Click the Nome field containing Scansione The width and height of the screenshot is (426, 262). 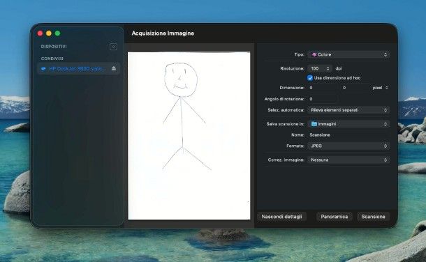click(x=349, y=135)
